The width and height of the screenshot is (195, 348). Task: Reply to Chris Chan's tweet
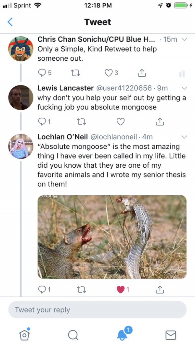[42, 73]
